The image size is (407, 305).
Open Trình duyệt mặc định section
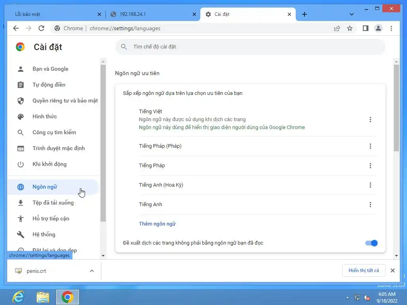(53, 149)
